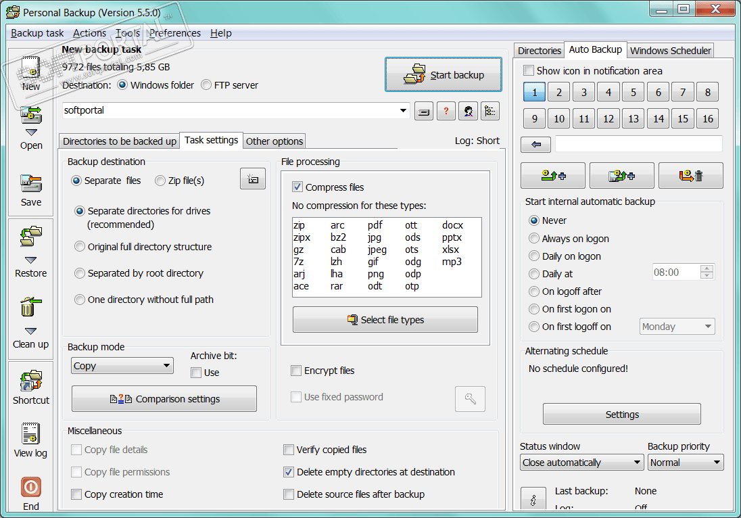
Task: Switch to the Windows Scheduler tab
Action: [671, 51]
